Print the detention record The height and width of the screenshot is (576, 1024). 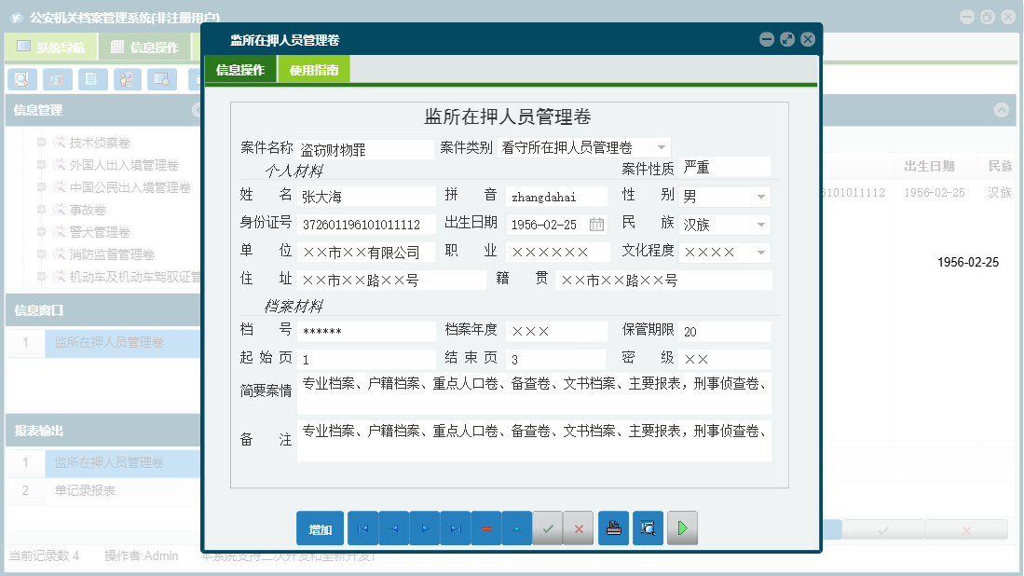613,528
